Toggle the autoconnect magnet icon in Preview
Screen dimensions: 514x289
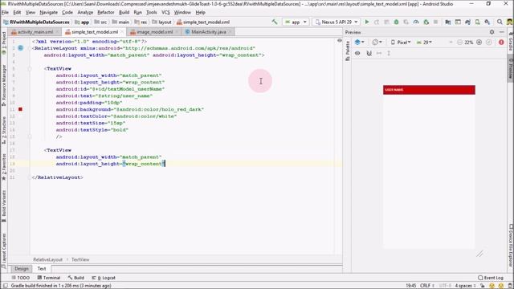(369, 53)
